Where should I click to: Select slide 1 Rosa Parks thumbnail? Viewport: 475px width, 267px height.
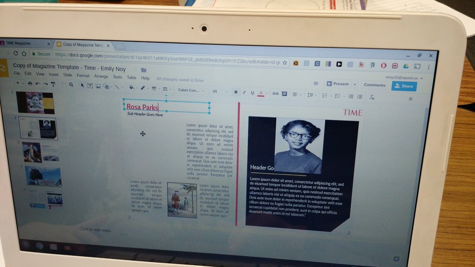tap(35, 103)
